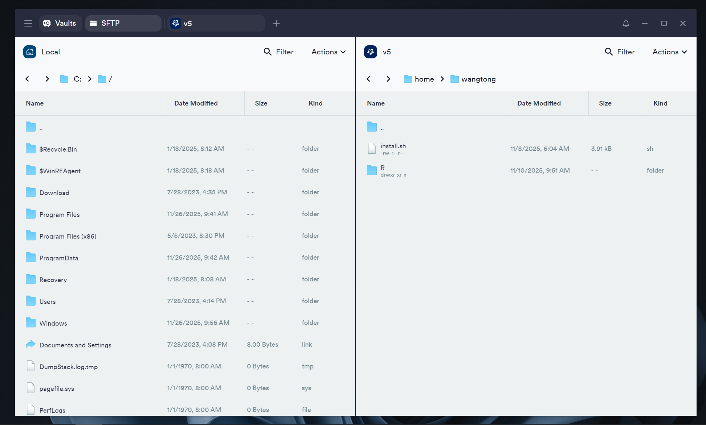Select the Windows folder icon
This screenshot has width=706, height=425.
pos(31,323)
